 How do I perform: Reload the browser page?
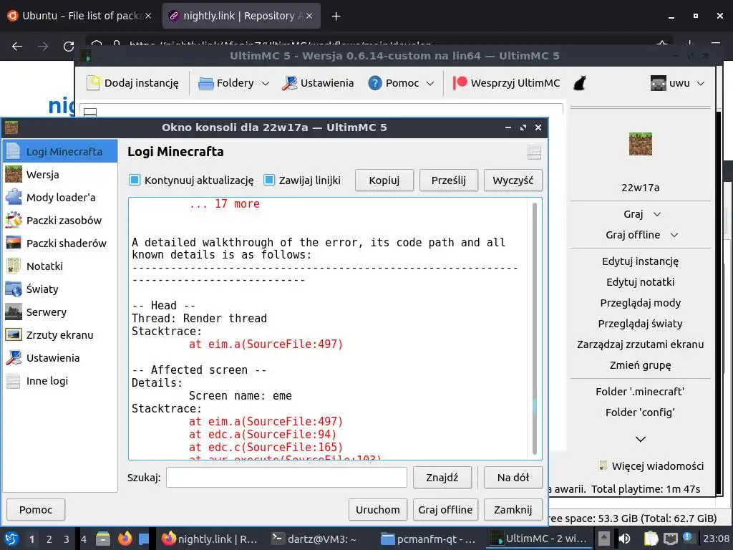coord(69,47)
